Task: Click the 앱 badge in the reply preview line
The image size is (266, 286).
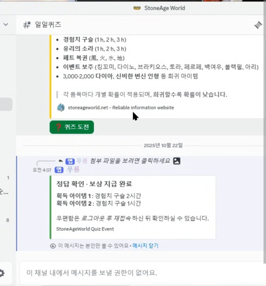Action: pos(70,161)
